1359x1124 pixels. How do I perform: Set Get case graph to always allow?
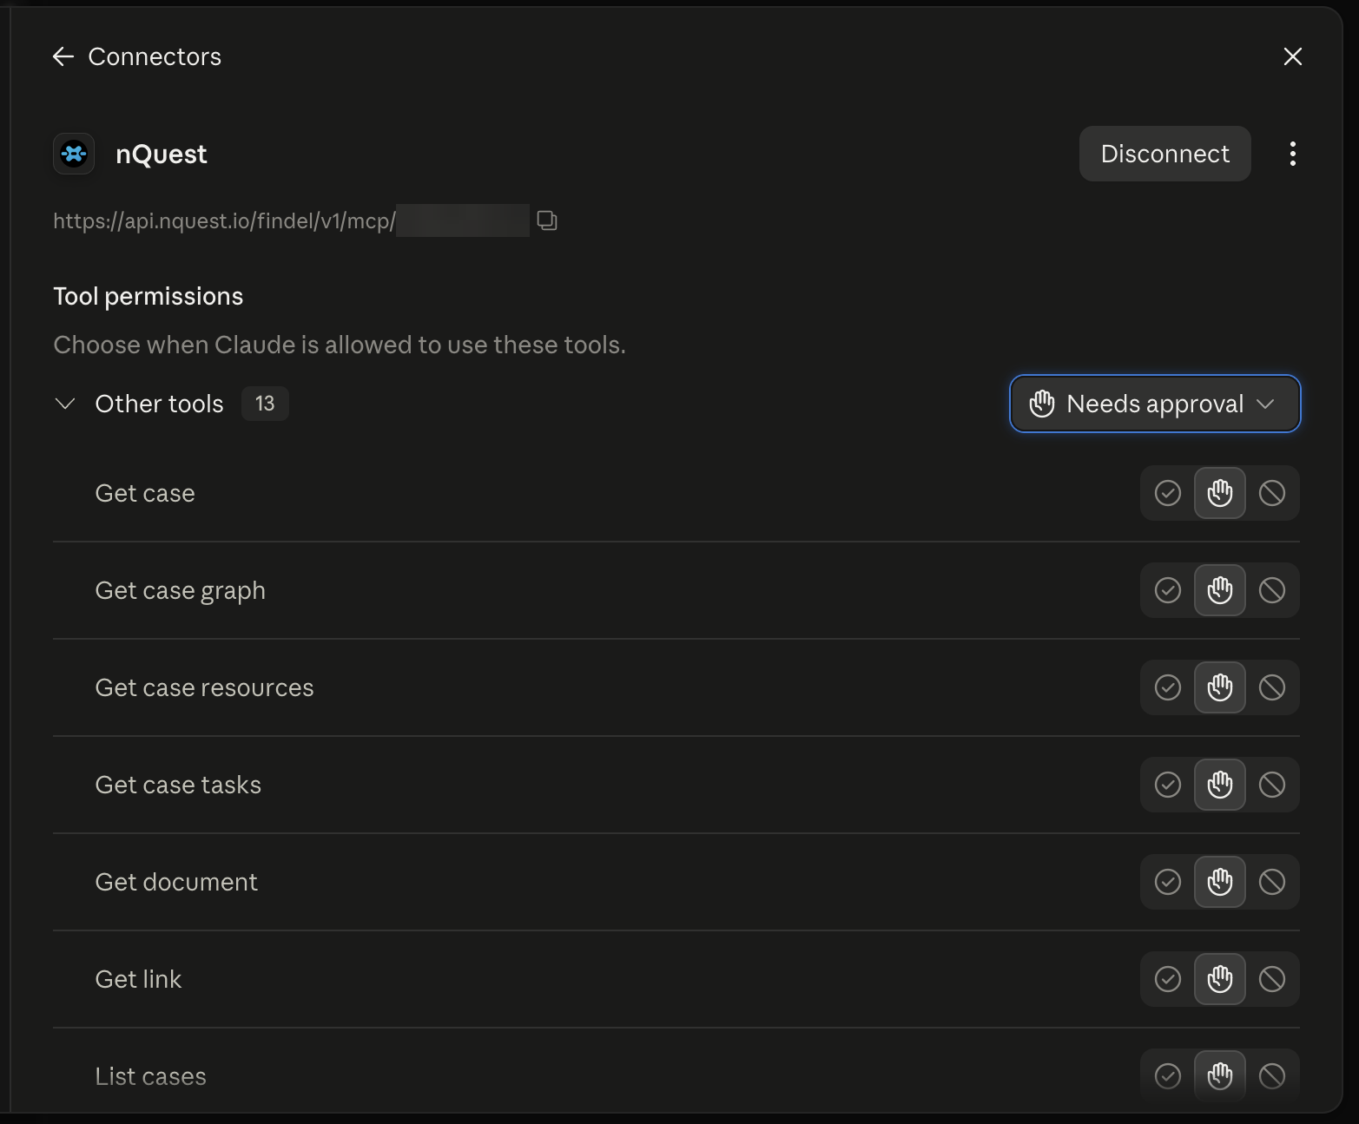[1168, 590]
